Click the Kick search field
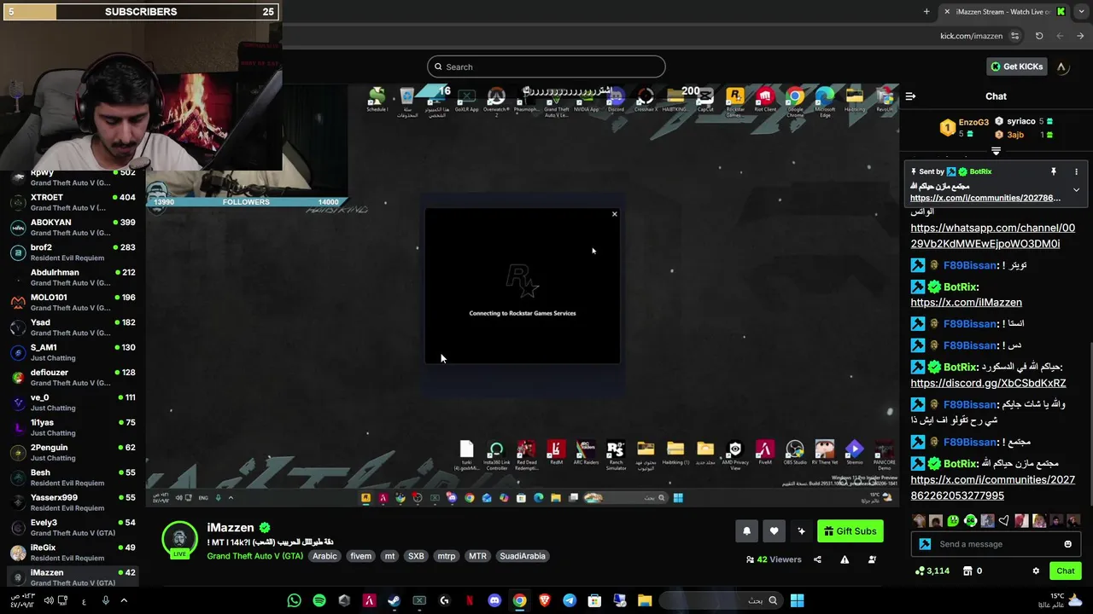Image resolution: width=1093 pixels, height=614 pixels. pyautogui.click(x=546, y=67)
